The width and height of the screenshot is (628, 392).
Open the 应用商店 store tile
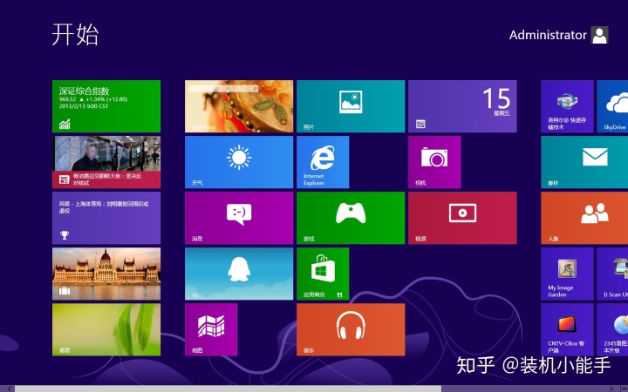point(323,274)
